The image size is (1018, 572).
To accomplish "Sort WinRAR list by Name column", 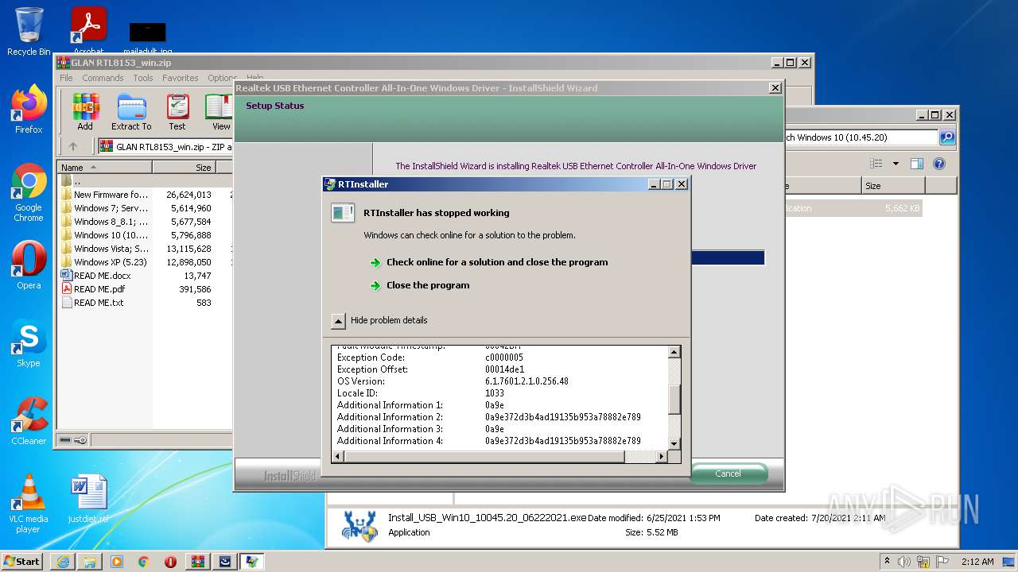I will (105, 168).
